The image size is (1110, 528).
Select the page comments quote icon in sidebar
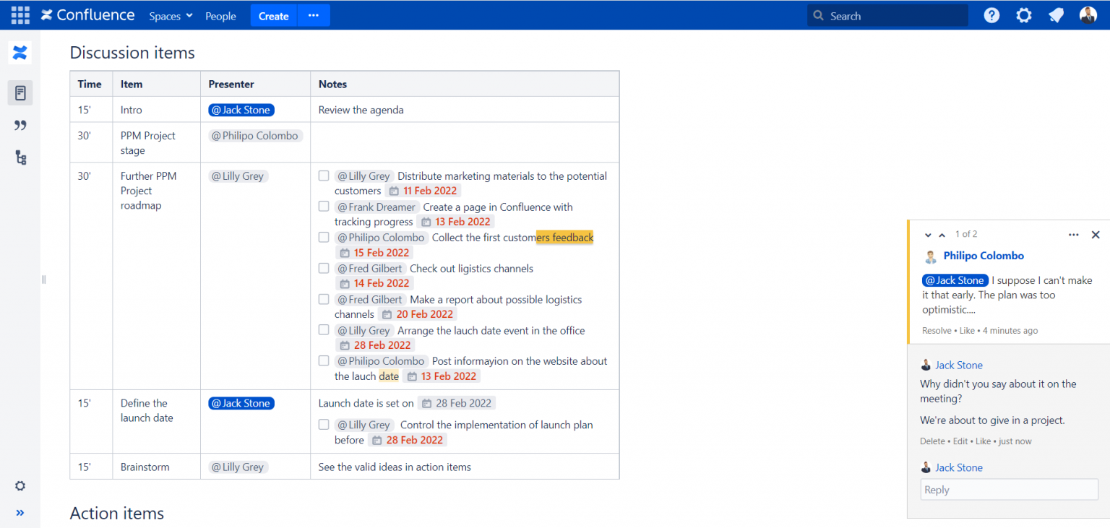[x=20, y=125]
